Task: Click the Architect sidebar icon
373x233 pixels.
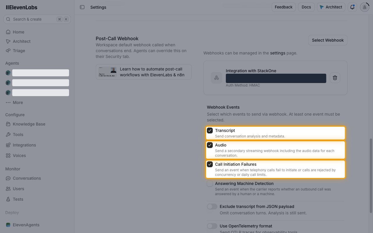Action: (8, 41)
